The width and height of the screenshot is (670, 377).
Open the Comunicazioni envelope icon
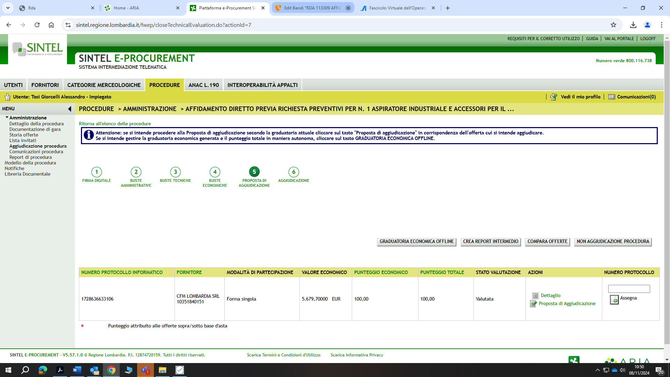pyautogui.click(x=612, y=97)
